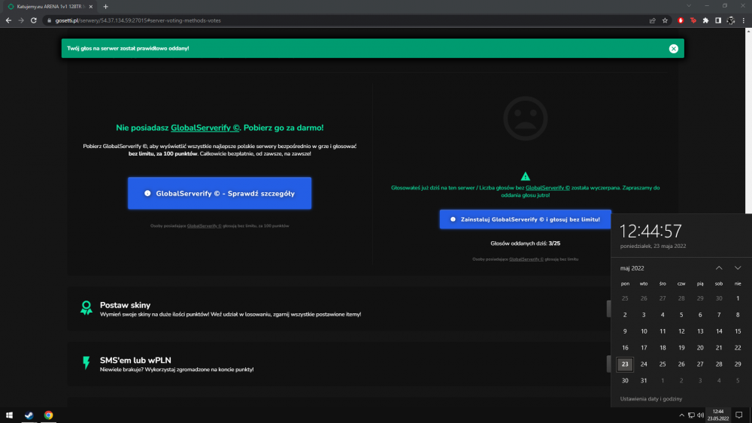This screenshot has height=423, width=752.
Task: Open Windows notification center icon
Action: click(x=739, y=415)
